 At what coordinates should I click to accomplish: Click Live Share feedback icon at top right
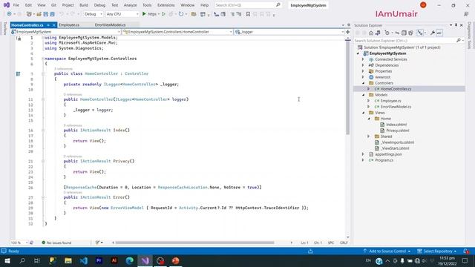point(466,14)
